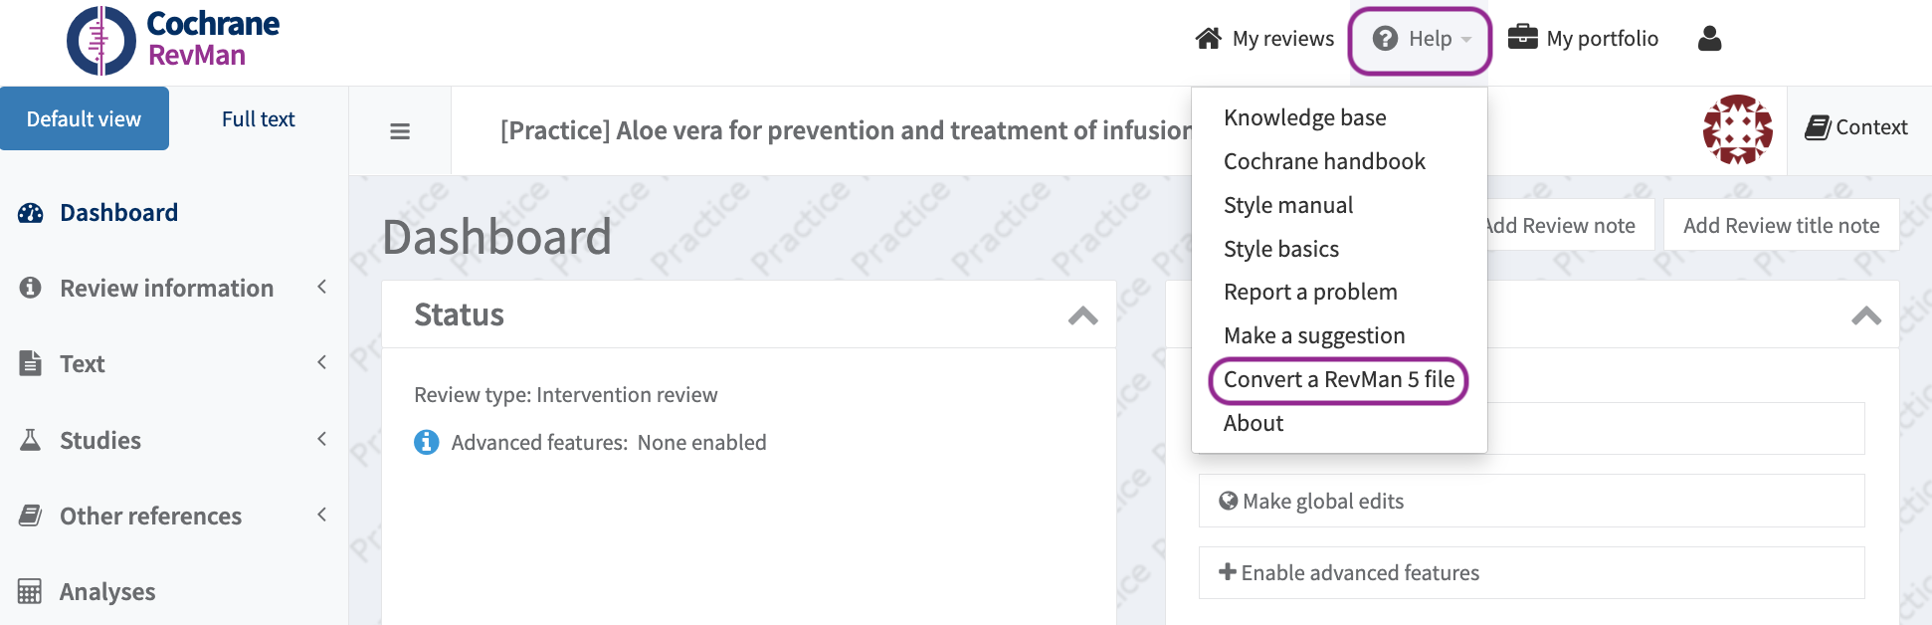This screenshot has height=625, width=1932.
Task: Click the info icon beside Advanced features
Action: coord(427,442)
